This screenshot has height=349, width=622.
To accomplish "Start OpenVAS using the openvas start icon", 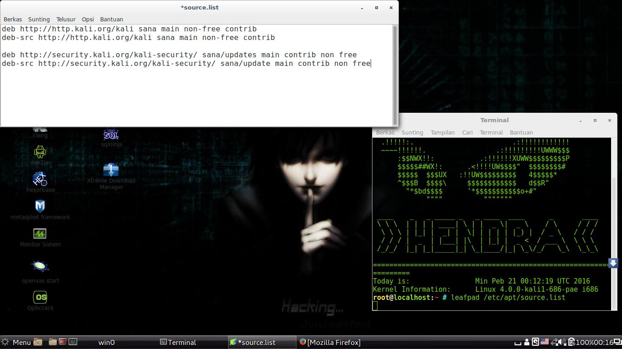I will click(40, 266).
